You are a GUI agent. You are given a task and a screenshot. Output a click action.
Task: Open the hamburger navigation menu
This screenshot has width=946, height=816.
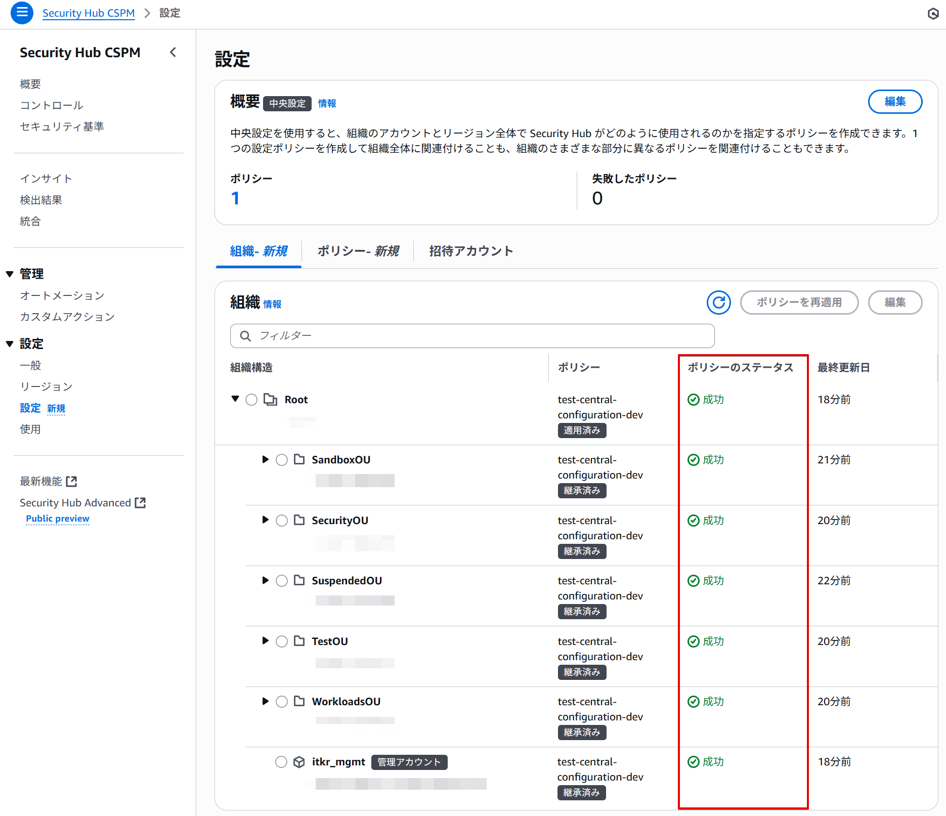[22, 13]
